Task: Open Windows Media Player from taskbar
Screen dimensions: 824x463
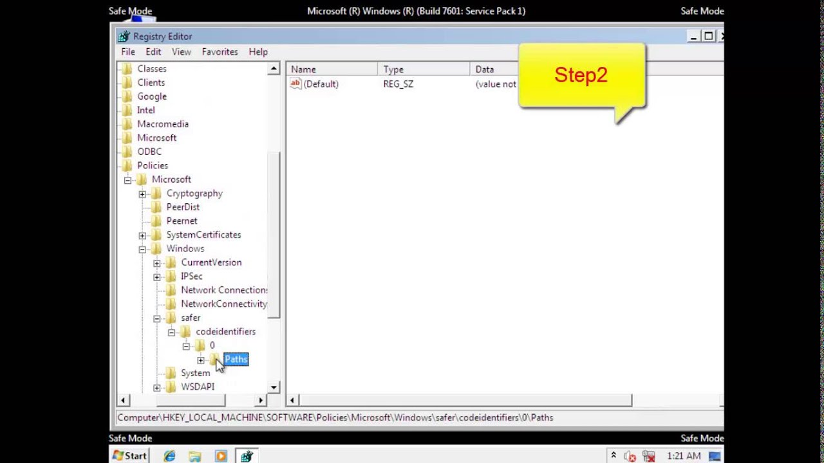Action: 221,456
